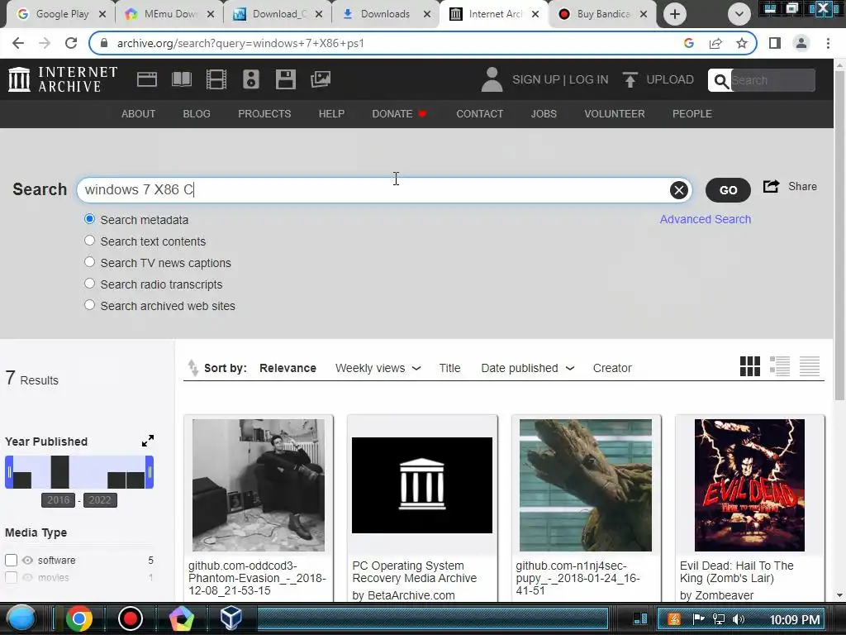Open the Advanced Search link
This screenshot has height=635, width=846.
[706, 219]
